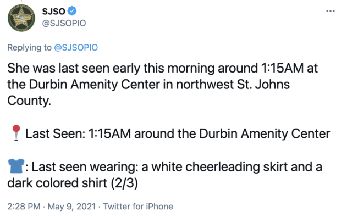Open the 2:28 PM timestamp link
Image resolution: width=341 pixels, height=217 pixels.
tap(24, 207)
